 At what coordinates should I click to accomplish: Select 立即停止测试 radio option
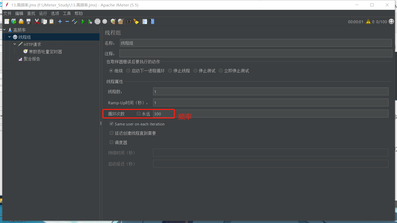point(221,71)
